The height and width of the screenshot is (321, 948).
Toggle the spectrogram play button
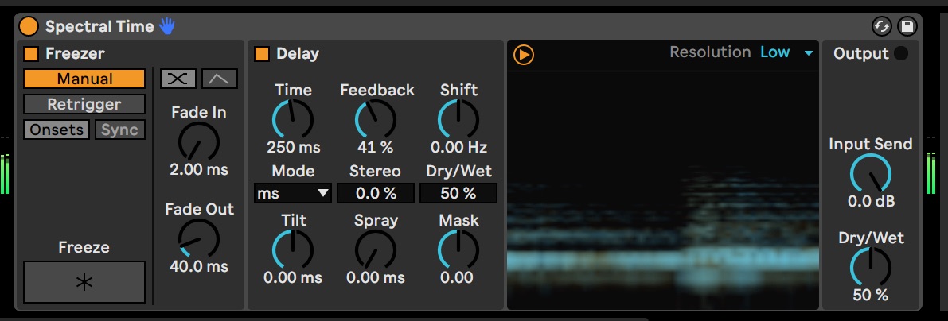coord(524,55)
